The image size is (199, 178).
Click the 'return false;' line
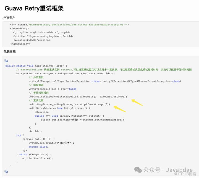tap(38, 147)
